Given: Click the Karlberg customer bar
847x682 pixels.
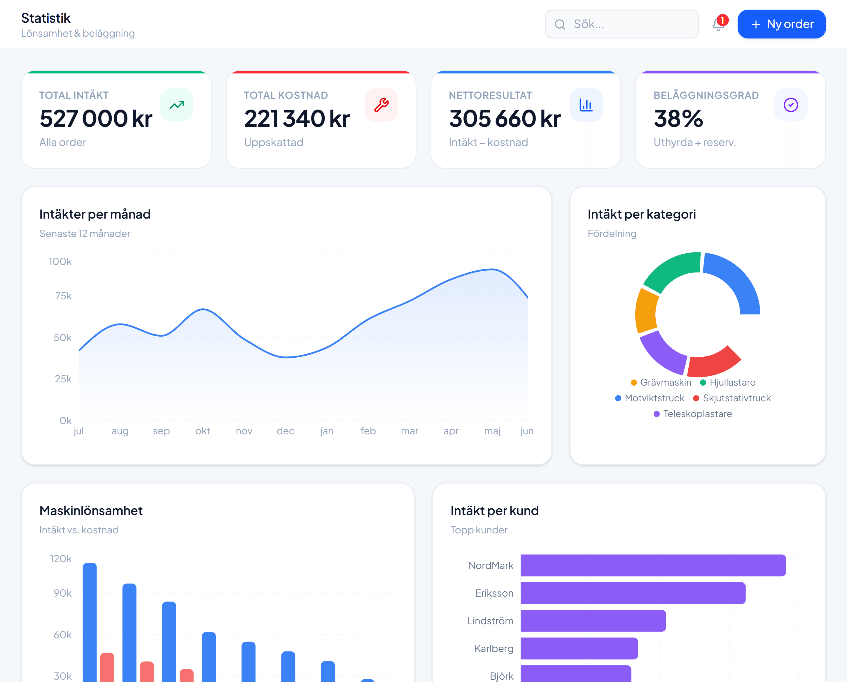Looking at the screenshot, I should click(579, 648).
